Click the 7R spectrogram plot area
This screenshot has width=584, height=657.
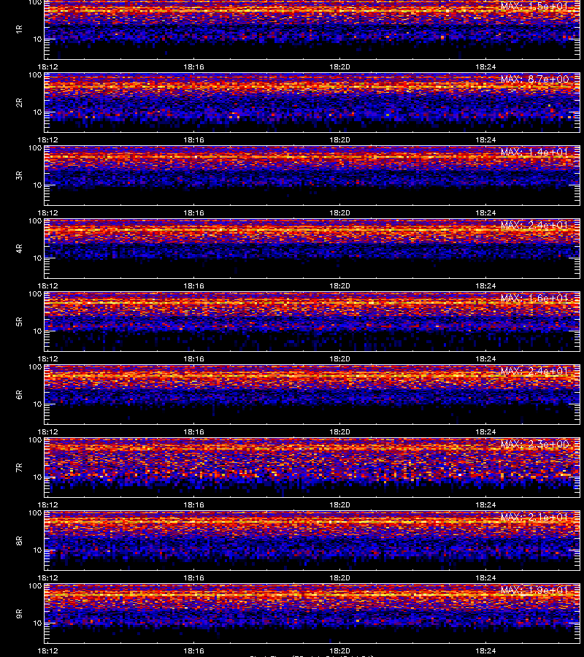coord(312,468)
